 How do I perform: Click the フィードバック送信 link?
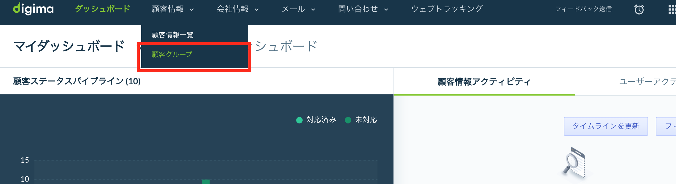583,9
